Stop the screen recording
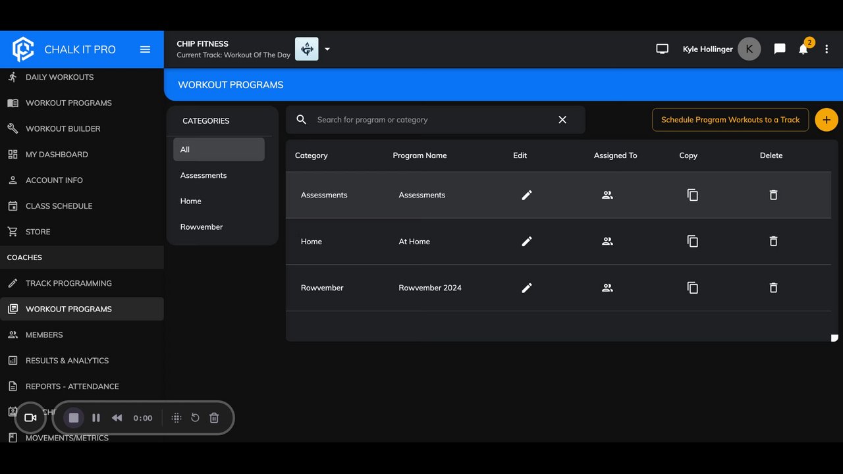 pyautogui.click(x=74, y=417)
